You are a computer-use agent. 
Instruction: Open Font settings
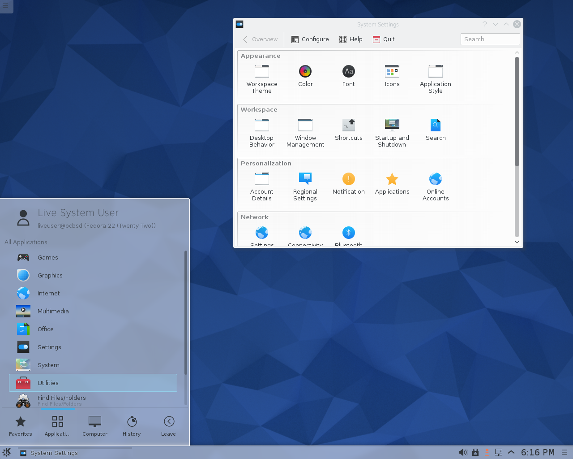pyautogui.click(x=349, y=76)
